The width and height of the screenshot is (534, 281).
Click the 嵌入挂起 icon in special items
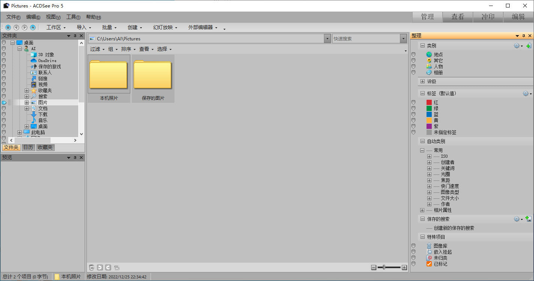click(x=429, y=252)
